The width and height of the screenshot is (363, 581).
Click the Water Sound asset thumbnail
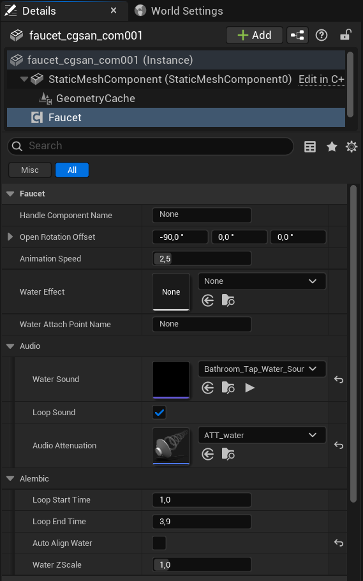pyautogui.click(x=171, y=380)
